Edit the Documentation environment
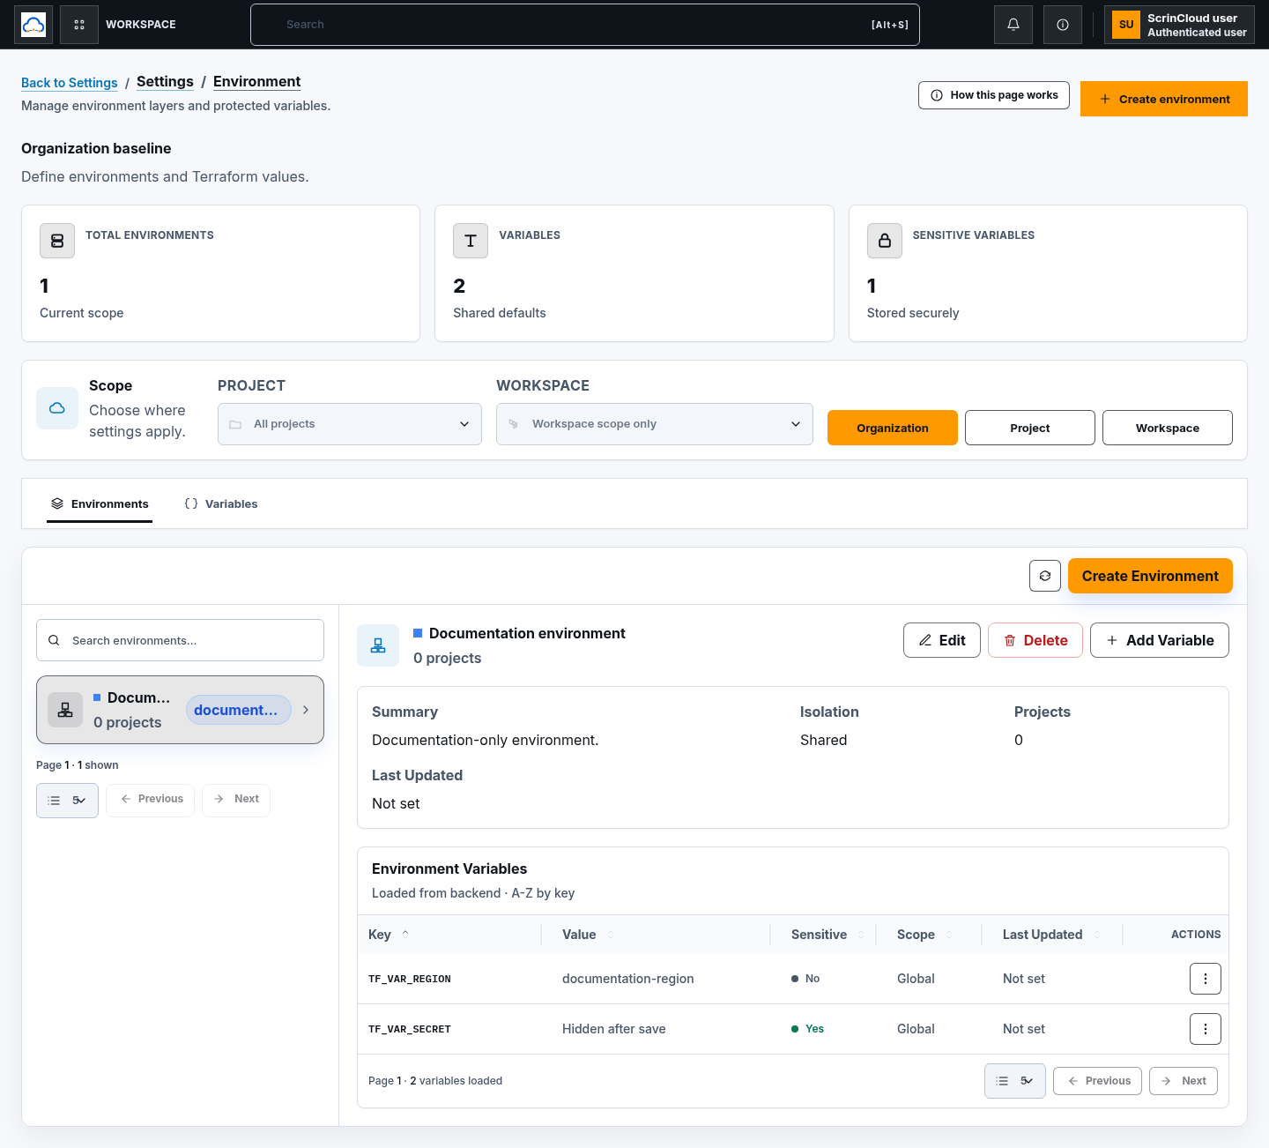 click(x=942, y=640)
